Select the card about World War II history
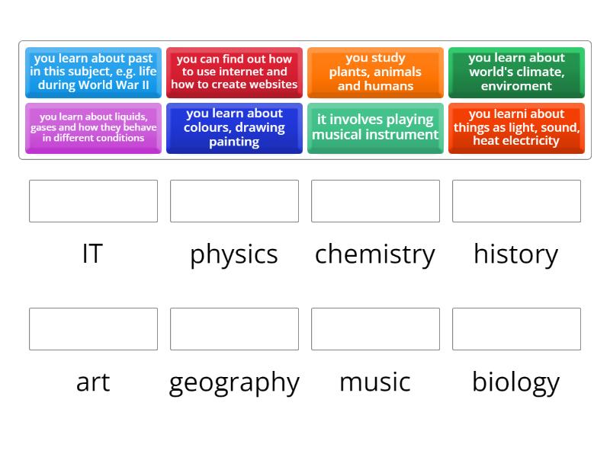610x457 pixels. tap(92, 72)
